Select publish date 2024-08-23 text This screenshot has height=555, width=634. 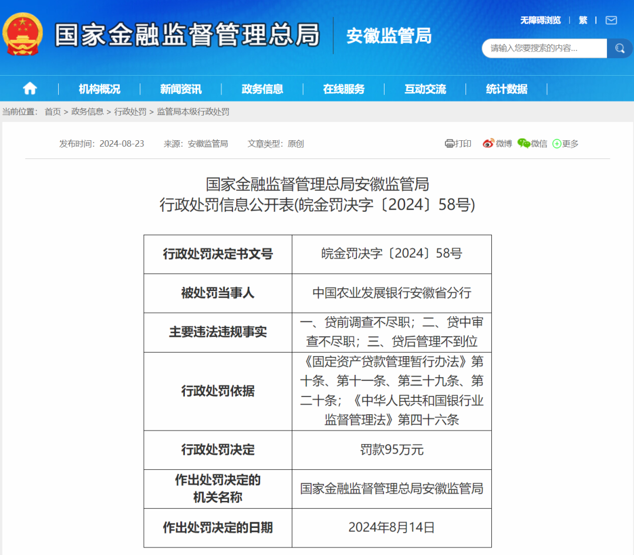point(122,144)
